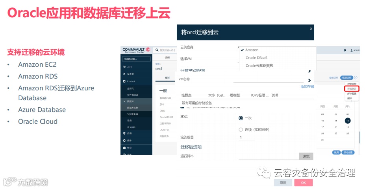
Task: Open 云 apps in the sidebar
Action: point(131,127)
